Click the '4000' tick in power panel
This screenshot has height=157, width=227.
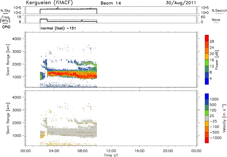tap(16, 39)
